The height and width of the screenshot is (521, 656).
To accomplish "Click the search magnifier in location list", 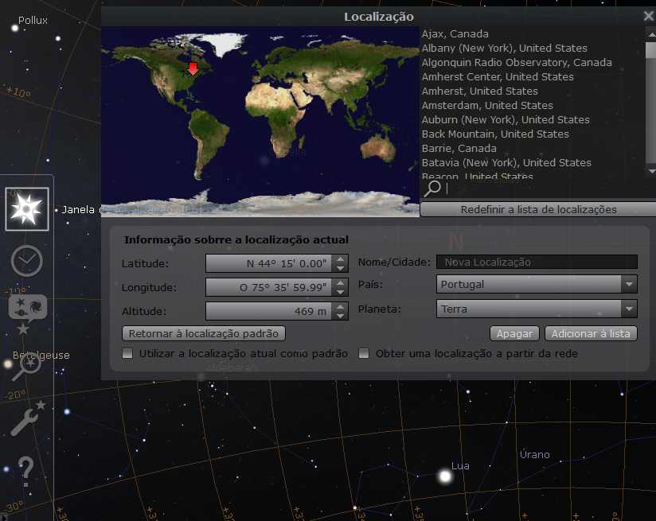I will [x=432, y=189].
